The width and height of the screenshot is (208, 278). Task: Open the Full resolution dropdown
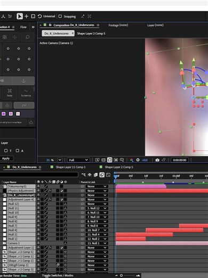pyautogui.click(x=78, y=160)
